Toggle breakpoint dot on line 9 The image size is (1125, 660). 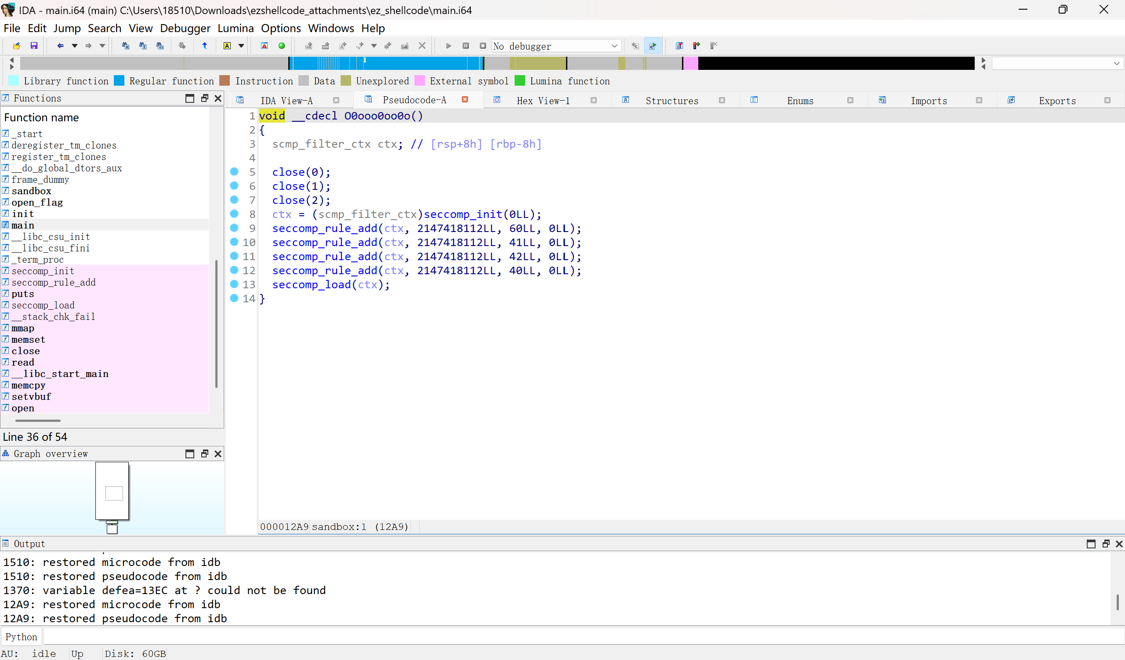(x=234, y=228)
